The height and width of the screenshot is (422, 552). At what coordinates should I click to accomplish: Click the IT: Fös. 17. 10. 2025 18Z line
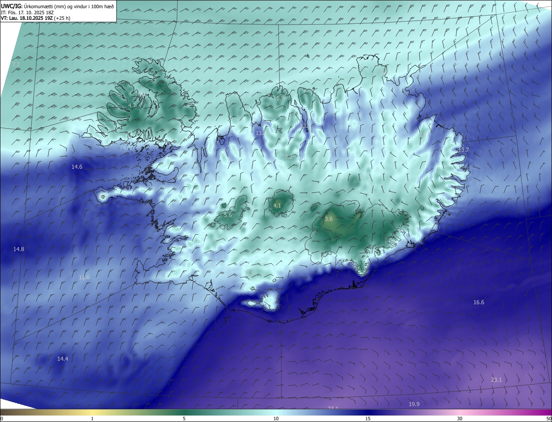pos(27,13)
